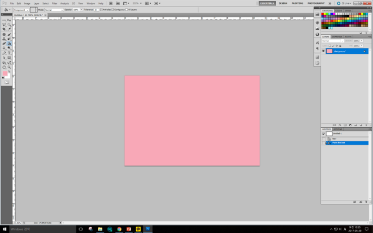Open the Mode dropdown in options bar

point(54,10)
